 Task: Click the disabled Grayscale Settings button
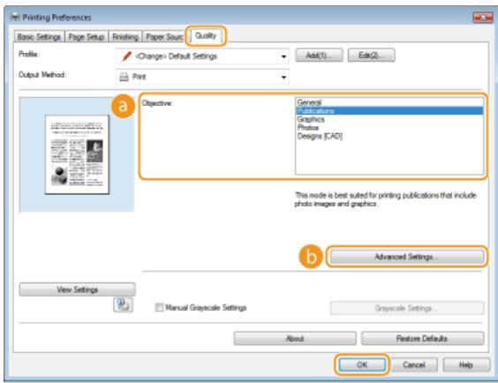[x=407, y=308]
